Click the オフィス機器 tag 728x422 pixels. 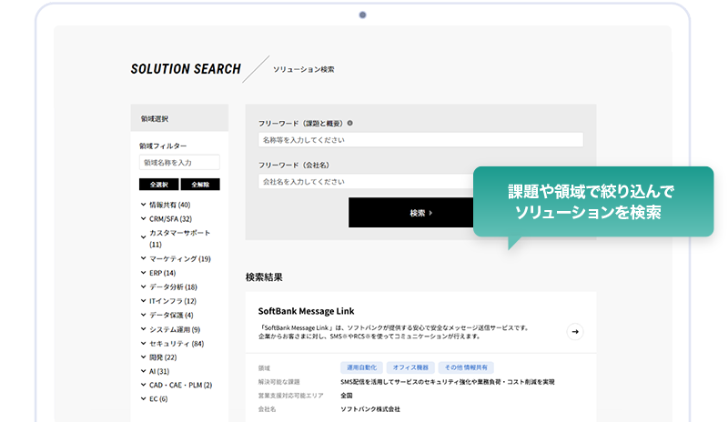tap(410, 367)
